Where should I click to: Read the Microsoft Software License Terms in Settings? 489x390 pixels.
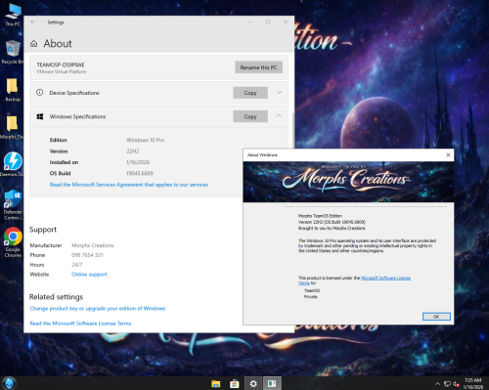click(x=80, y=324)
